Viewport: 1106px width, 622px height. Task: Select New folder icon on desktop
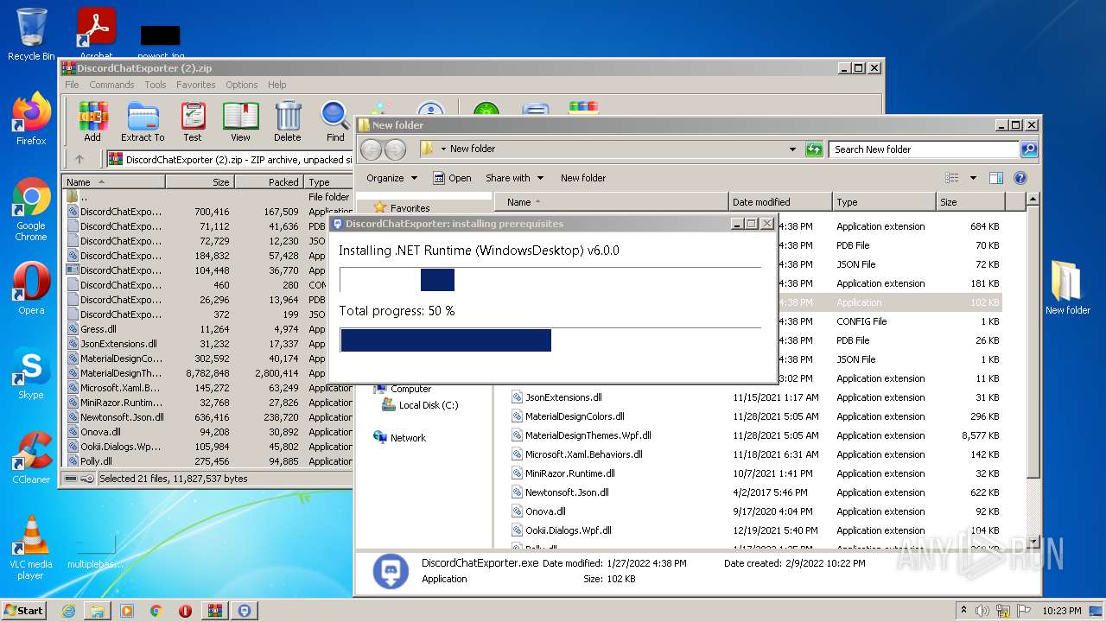[1068, 289]
